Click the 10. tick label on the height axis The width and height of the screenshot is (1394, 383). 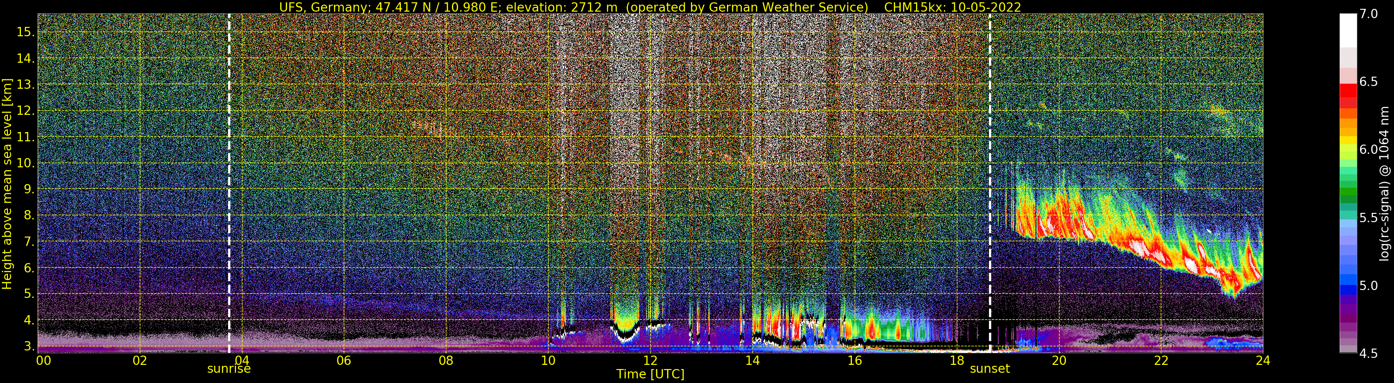tap(26, 163)
